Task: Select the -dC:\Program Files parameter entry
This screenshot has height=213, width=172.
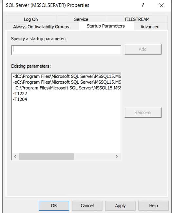Action: click(x=67, y=76)
